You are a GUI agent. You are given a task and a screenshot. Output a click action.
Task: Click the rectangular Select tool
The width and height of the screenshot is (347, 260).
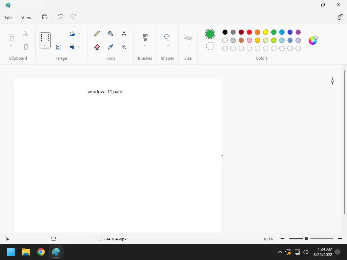45,38
